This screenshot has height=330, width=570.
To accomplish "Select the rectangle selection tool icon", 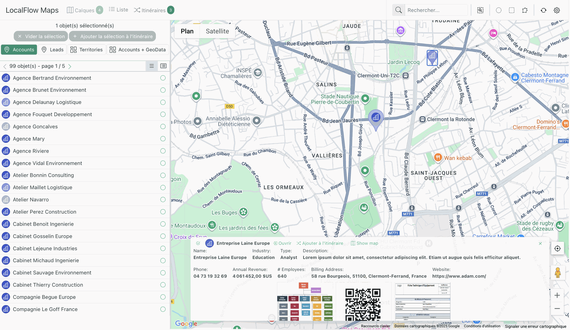I will (512, 10).
